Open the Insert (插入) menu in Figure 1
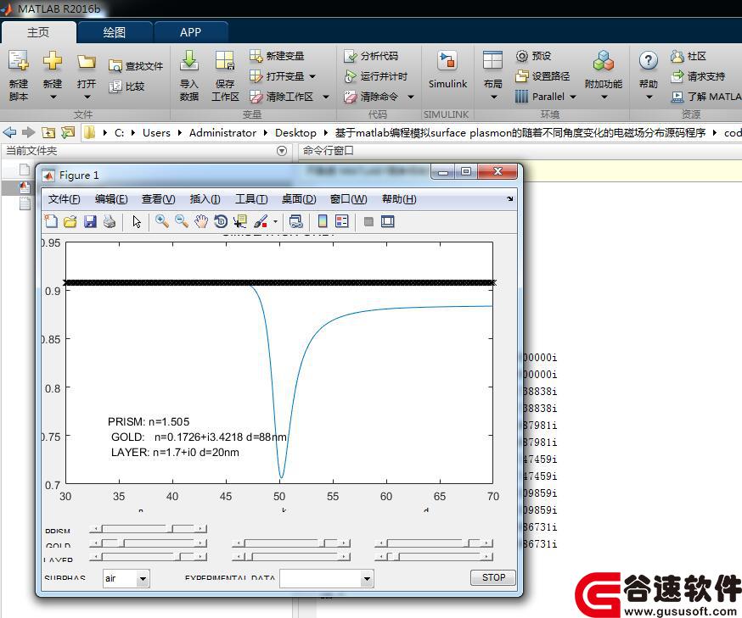The height and width of the screenshot is (618, 742). pos(205,199)
